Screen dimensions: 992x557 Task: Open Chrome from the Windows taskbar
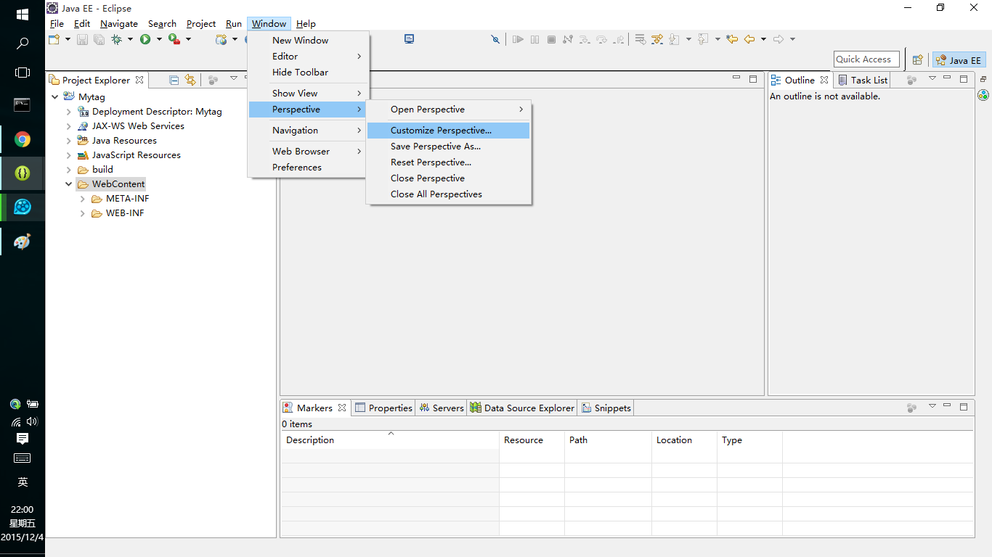click(x=23, y=139)
